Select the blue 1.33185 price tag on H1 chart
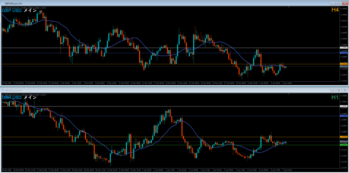This screenshot has height=173, width=349. [x=344, y=116]
